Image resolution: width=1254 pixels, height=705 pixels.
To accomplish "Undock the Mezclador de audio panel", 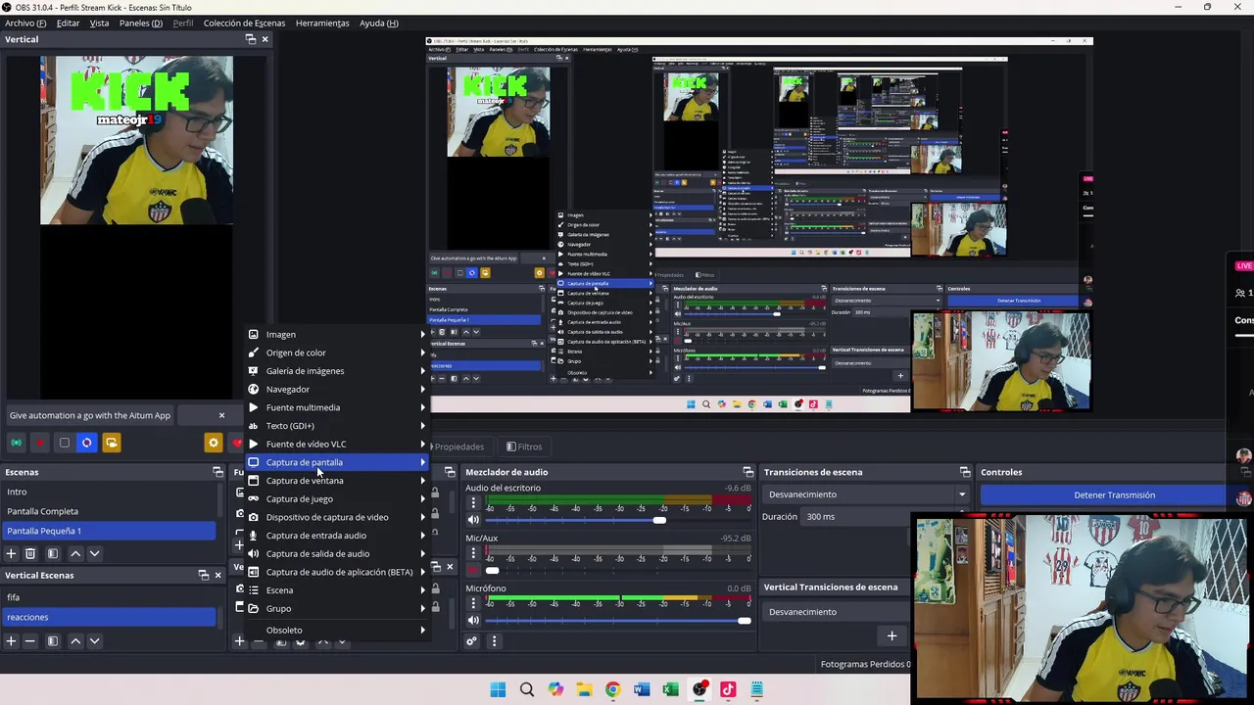I will pos(748,472).
